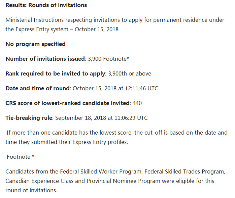Click the "Tie-breaking rule" label
This screenshot has width=235, height=198.
[29, 118]
